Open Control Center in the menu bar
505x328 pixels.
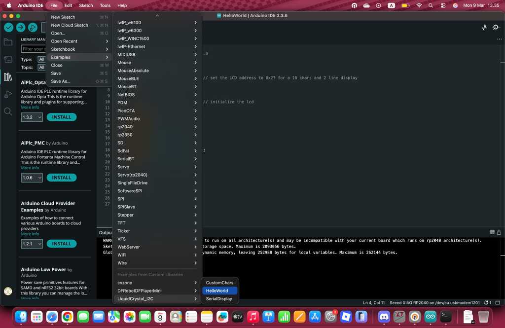click(443, 5)
